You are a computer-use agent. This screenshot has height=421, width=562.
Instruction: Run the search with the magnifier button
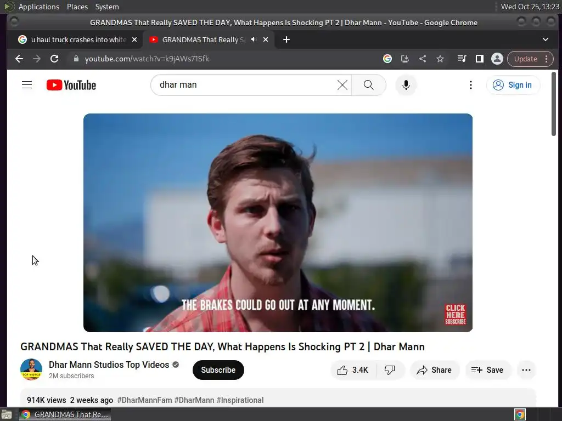click(368, 85)
